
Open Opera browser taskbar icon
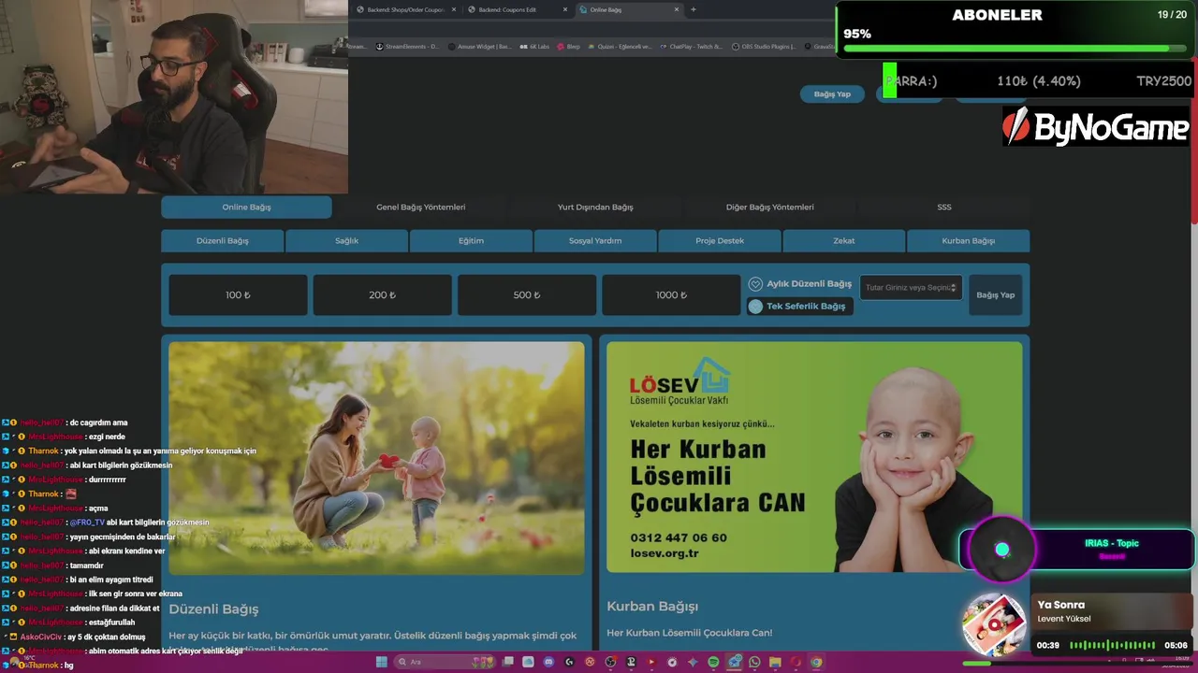[x=796, y=662]
